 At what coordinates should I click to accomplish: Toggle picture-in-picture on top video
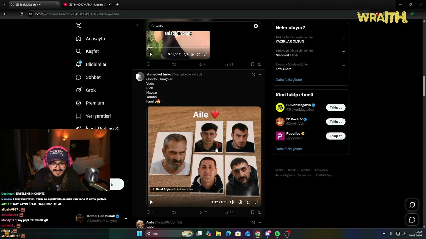click(x=198, y=54)
